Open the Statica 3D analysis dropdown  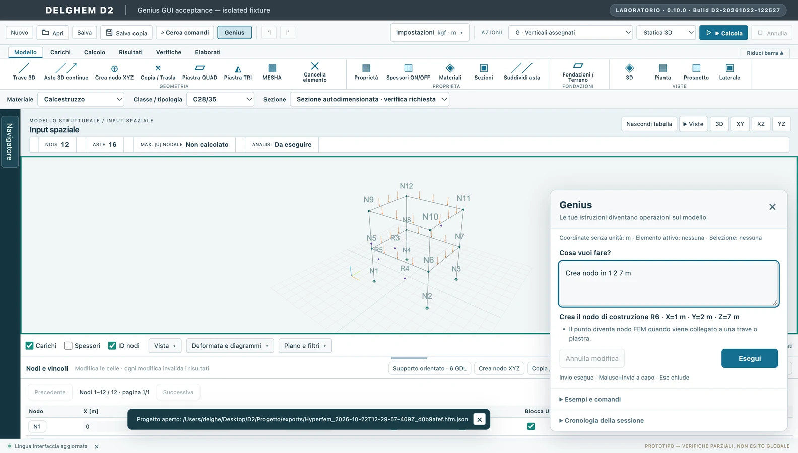pyautogui.click(x=666, y=33)
